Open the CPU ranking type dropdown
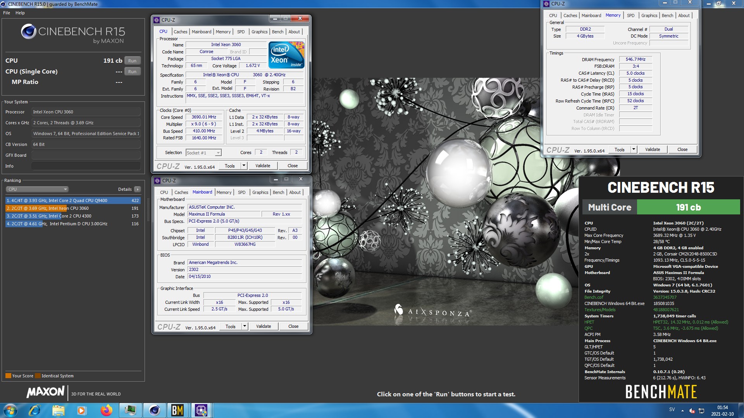Viewport: 744px width, 418px height. 37,189
